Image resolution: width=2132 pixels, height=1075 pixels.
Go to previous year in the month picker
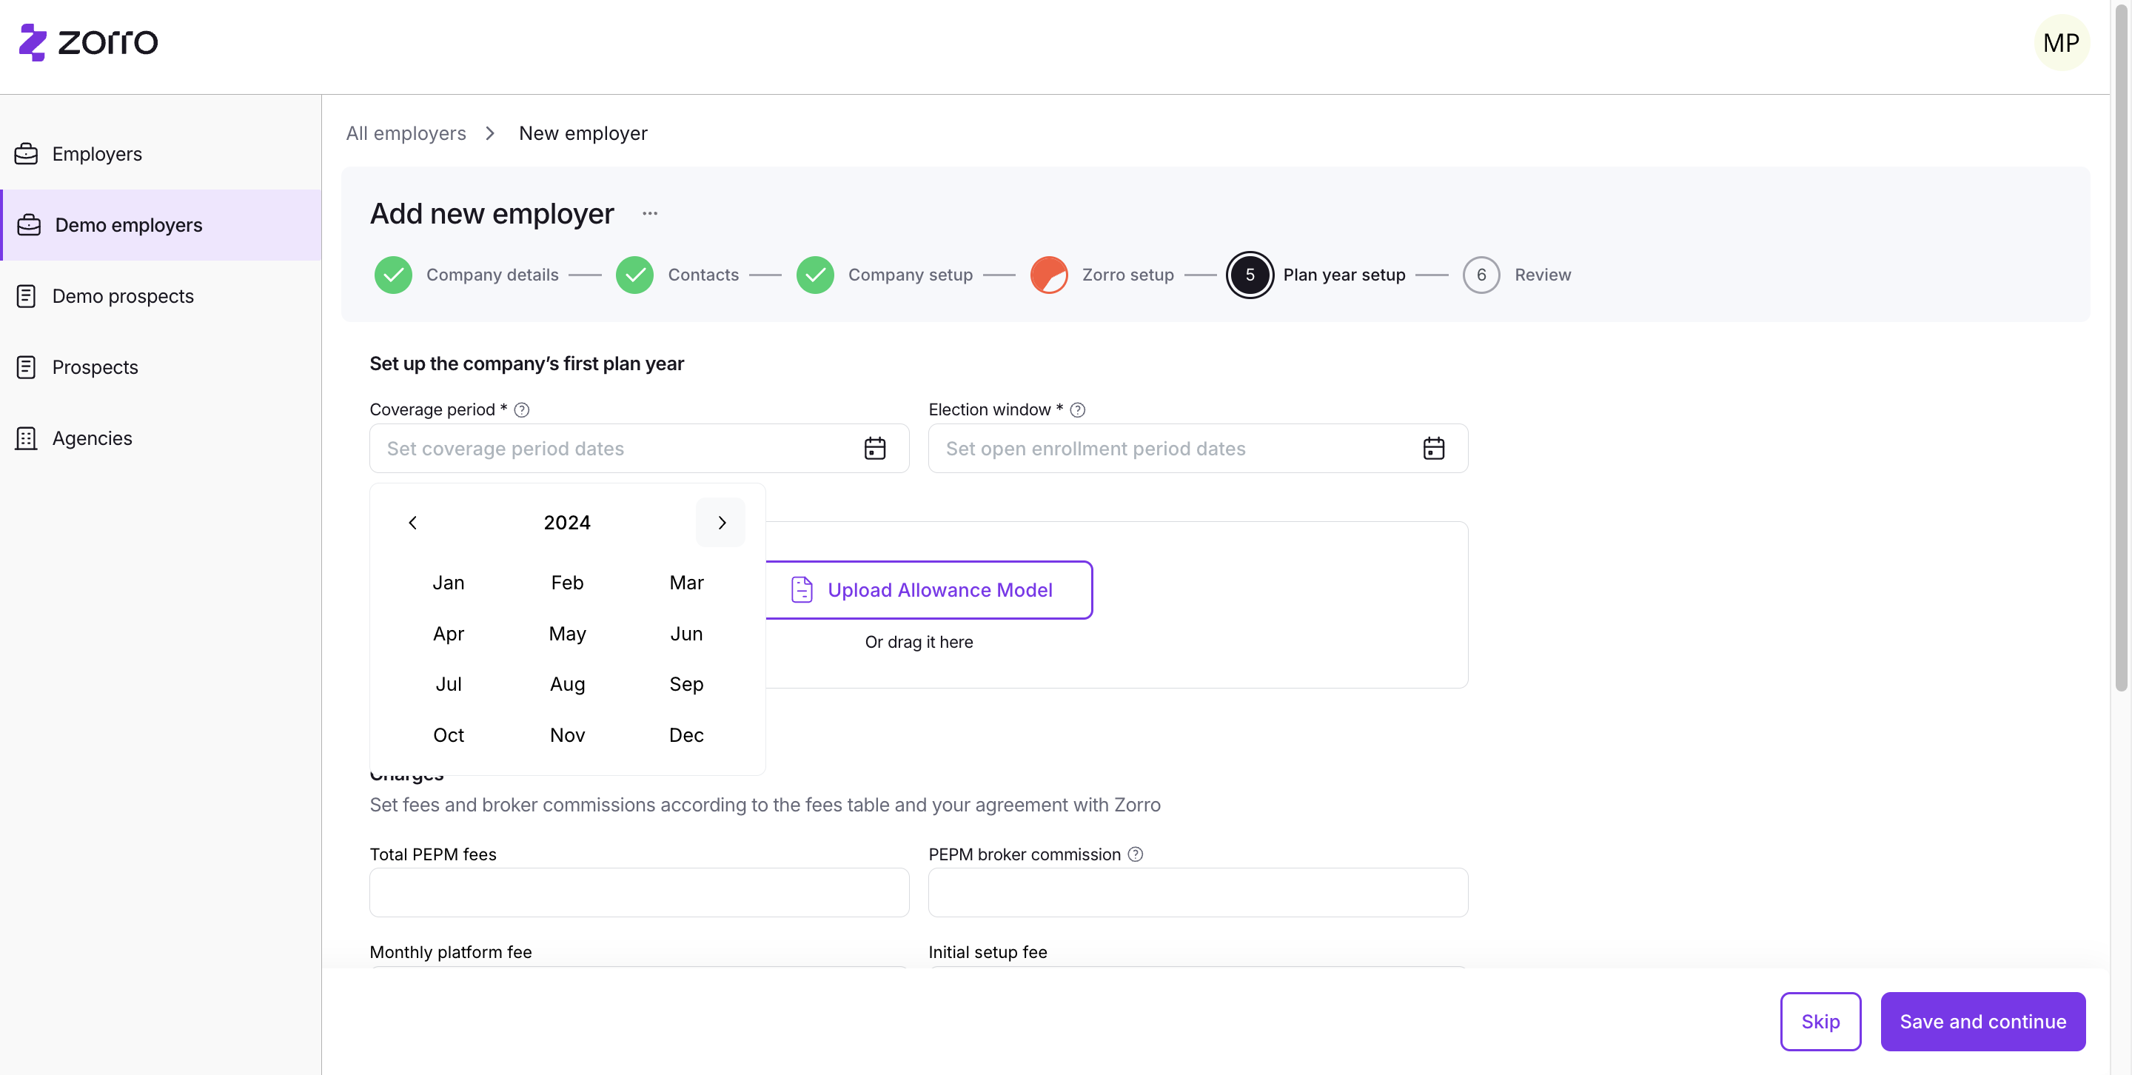(x=413, y=522)
